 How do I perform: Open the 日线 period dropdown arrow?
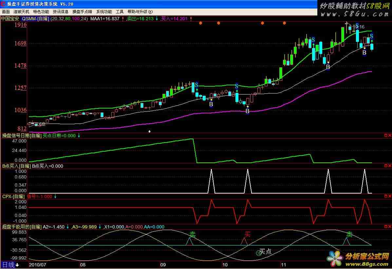tap(17, 265)
